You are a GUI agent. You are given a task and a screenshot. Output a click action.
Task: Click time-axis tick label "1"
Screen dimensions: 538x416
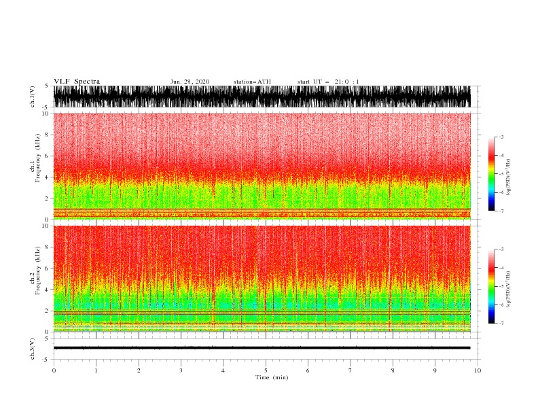pos(96,370)
